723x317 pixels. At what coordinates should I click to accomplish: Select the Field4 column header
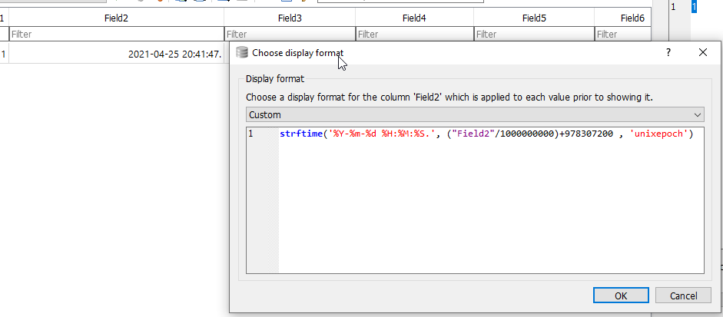point(415,18)
